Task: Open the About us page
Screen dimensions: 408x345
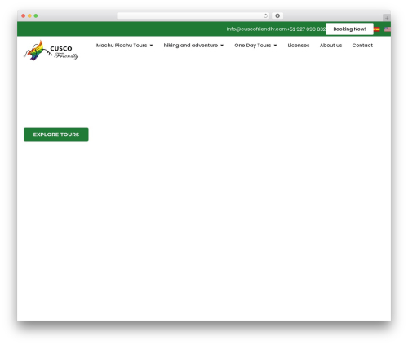Action: click(330, 46)
